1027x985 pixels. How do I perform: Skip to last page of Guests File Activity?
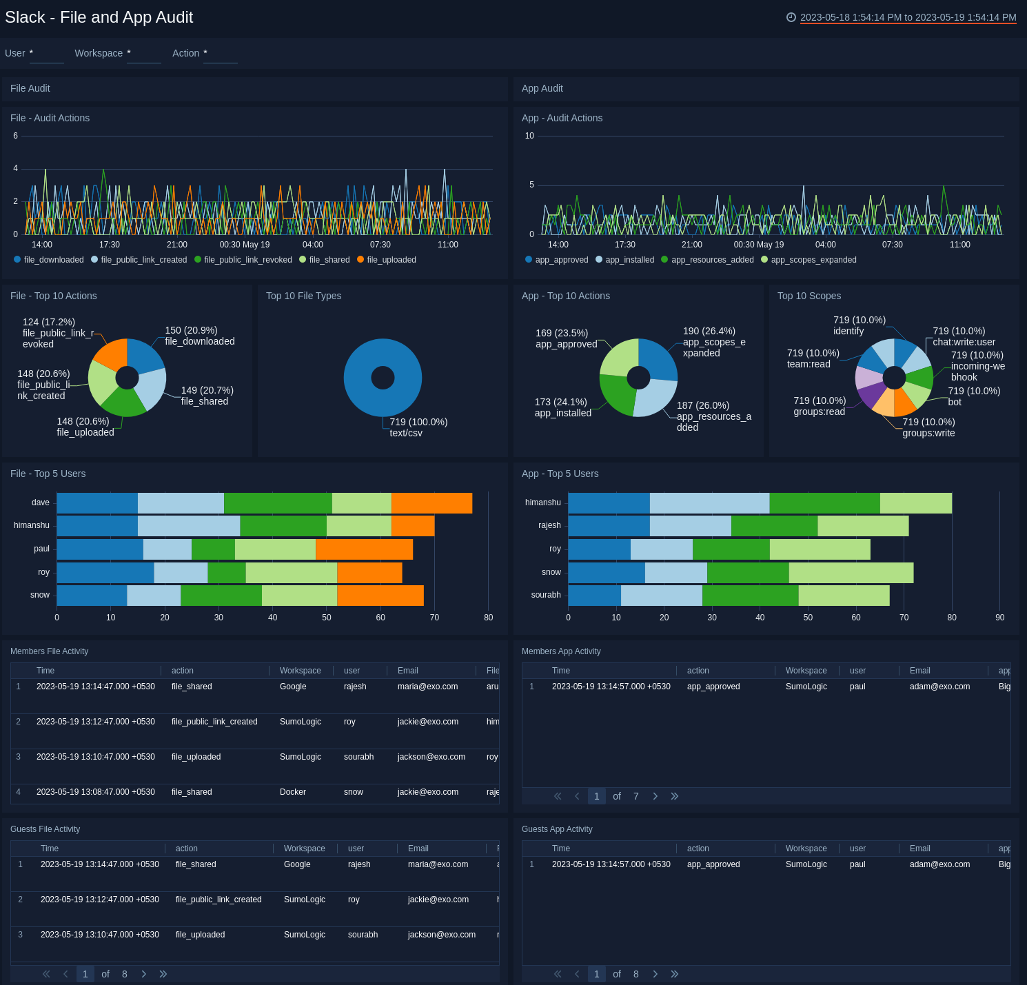pyautogui.click(x=163, y=974)
